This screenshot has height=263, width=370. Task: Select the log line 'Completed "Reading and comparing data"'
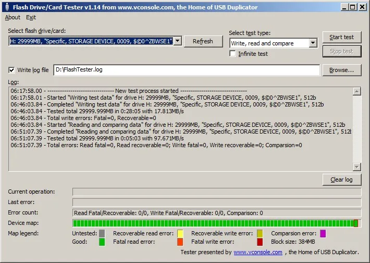[181, 131]
